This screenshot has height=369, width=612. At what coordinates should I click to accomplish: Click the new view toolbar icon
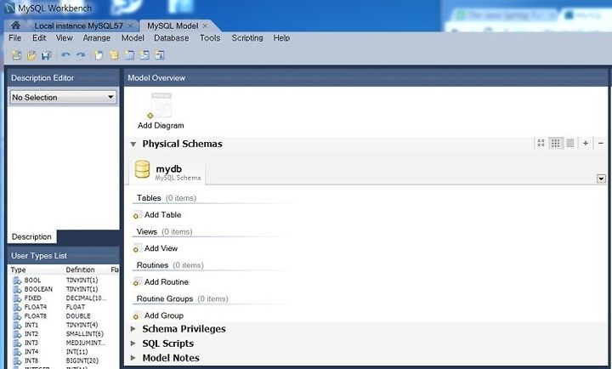[x=144, y=55]
